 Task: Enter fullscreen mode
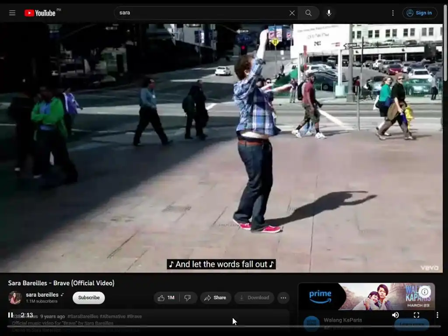(x=416, y=315)
